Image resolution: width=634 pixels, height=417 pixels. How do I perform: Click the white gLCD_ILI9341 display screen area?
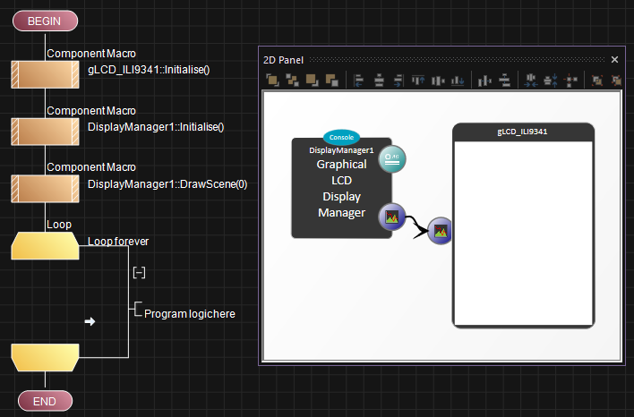click(524, 233)
